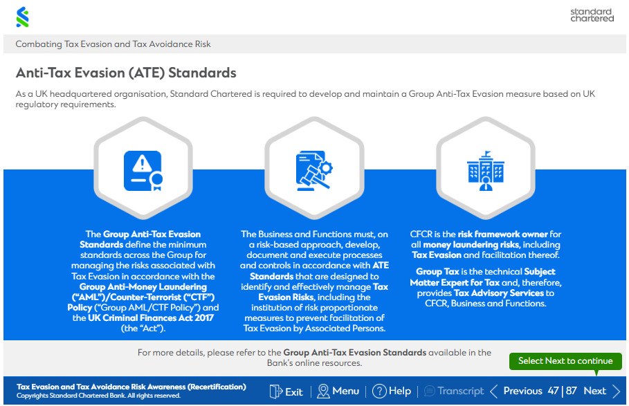Click the green 'Select Next to continue' tooltip
The image size is (629, 406).
(x=565, y=361)
